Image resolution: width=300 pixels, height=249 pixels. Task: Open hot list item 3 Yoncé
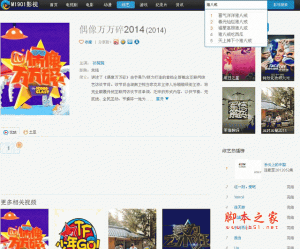click(239, 197)
